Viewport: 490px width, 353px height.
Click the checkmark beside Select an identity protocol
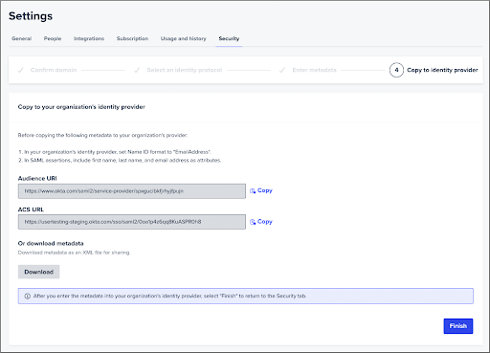(x=137, y=70)
